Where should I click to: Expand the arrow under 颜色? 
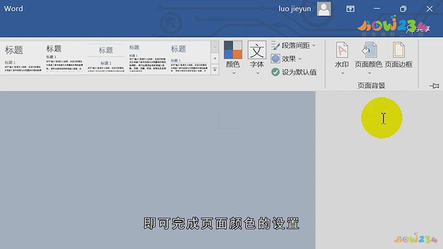[x=234, y=73]
